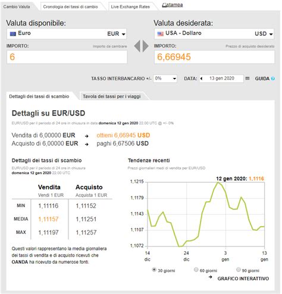Click the MEDIA Acquisto value 1,11251

click(x=86, y=219)
